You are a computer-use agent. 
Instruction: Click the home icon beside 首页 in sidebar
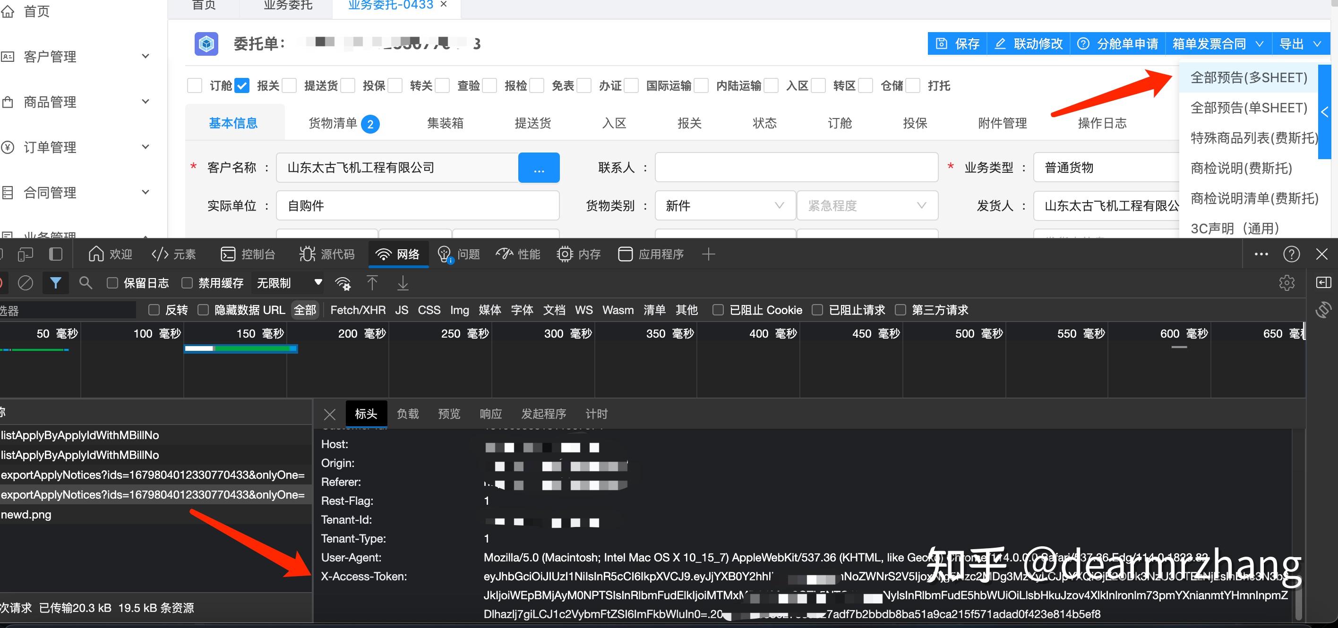click(7, 11)
